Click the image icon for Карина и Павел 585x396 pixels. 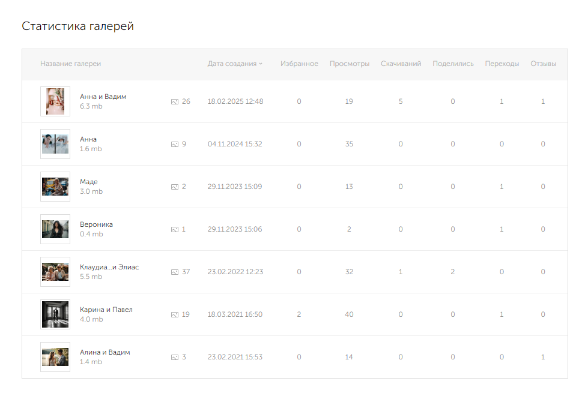tap(175, 315)
